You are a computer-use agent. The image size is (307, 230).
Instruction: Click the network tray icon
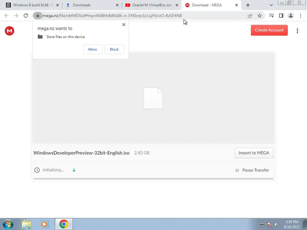click(x=262, y=224)
